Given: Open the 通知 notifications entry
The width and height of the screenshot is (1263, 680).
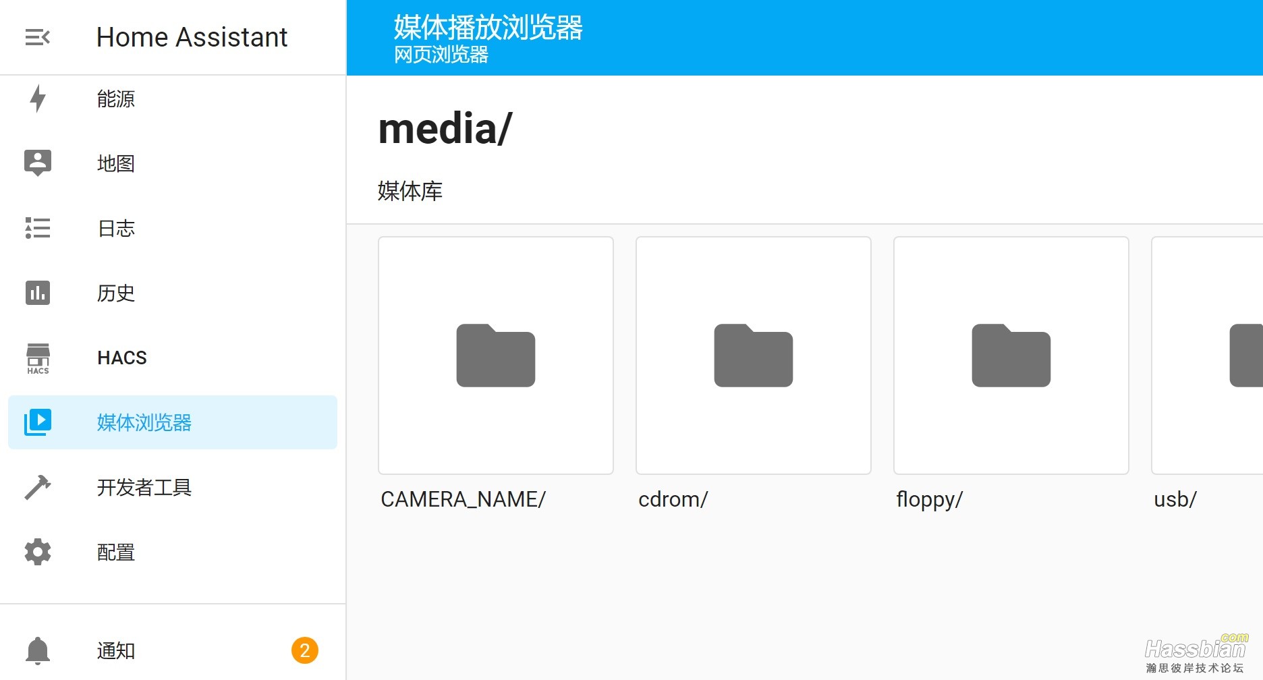Looking at the screenshot, I should tap(173, 650).
